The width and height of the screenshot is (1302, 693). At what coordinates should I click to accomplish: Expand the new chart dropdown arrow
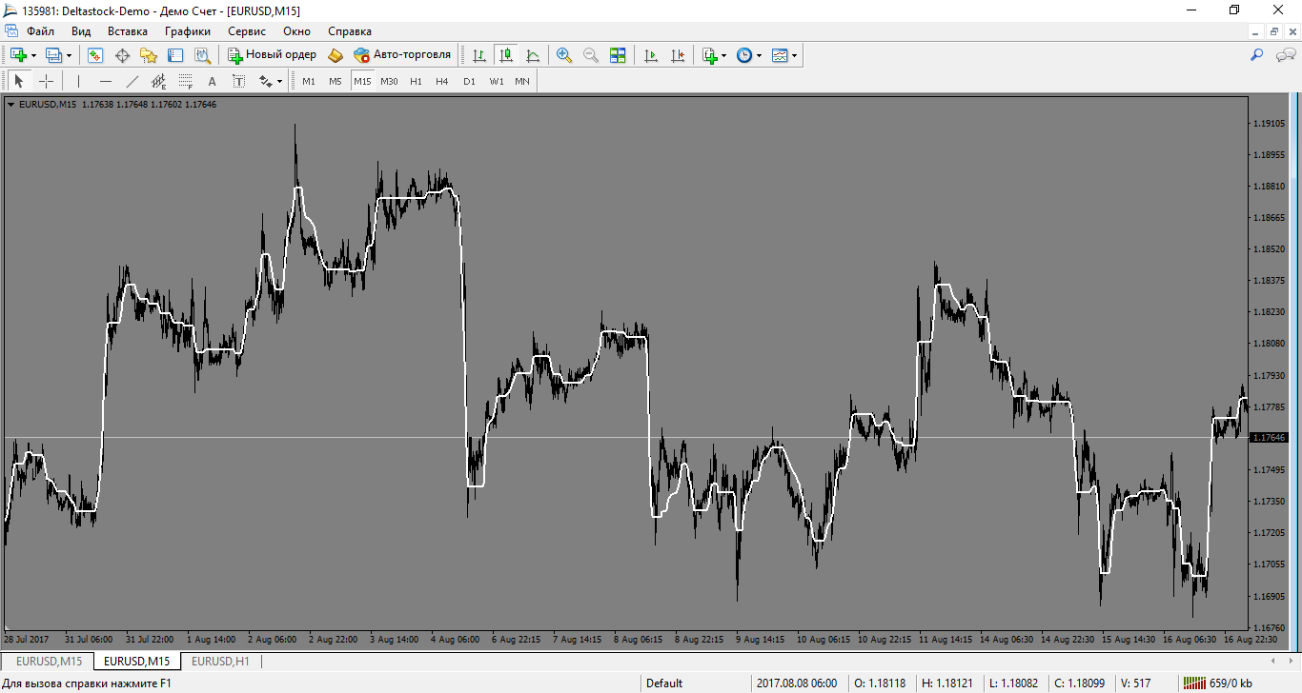pos(33,56)
